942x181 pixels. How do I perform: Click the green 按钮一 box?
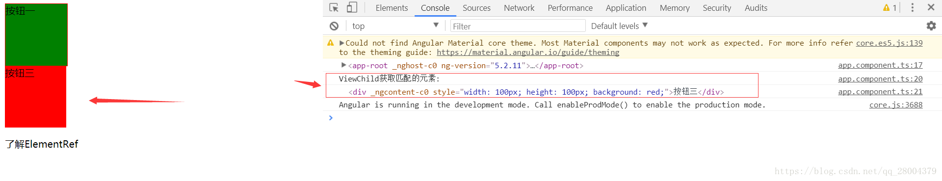click(x=36, y=35)
